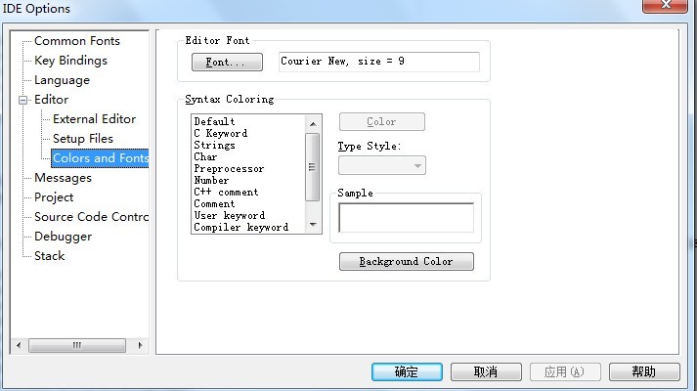Image resolution: width=697 pixels, height=391 pixels.
Task: Select Common Fonts in options tree
Action: coord(77,41)
